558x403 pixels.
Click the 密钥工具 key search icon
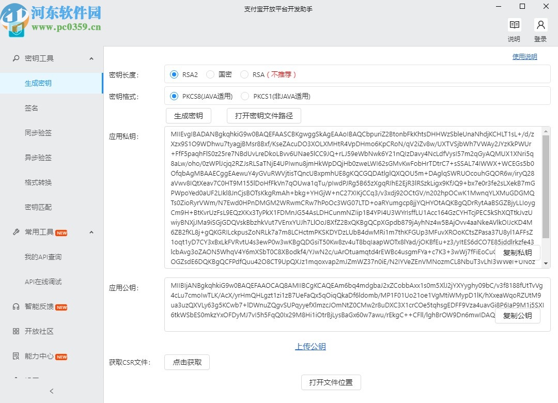(x=16, y=58)
